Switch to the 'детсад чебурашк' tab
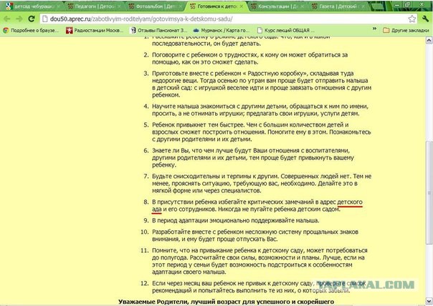The image size is (433, 306). point(34,6)
